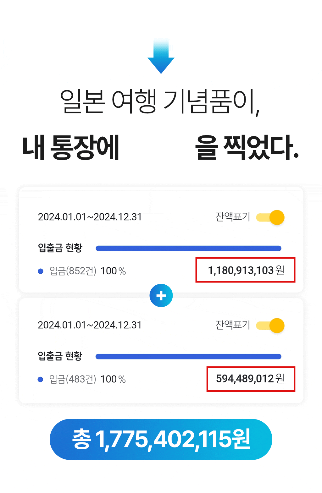This screenshot has width=322, height=493.
Task: Click the blue plus circle between cards
Action: pyautogui.click(x=161, y=296)
